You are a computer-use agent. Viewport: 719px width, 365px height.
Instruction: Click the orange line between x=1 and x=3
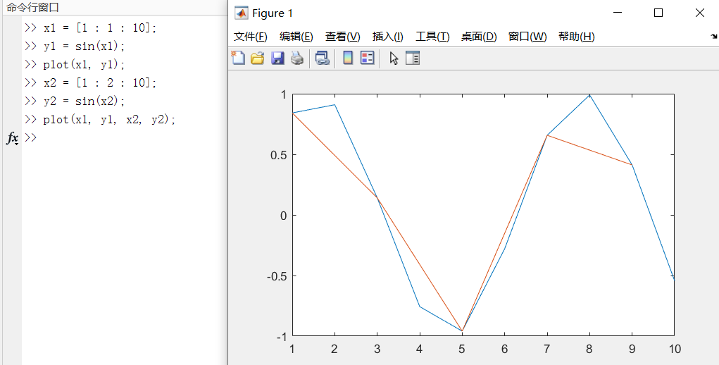point(335,156)
